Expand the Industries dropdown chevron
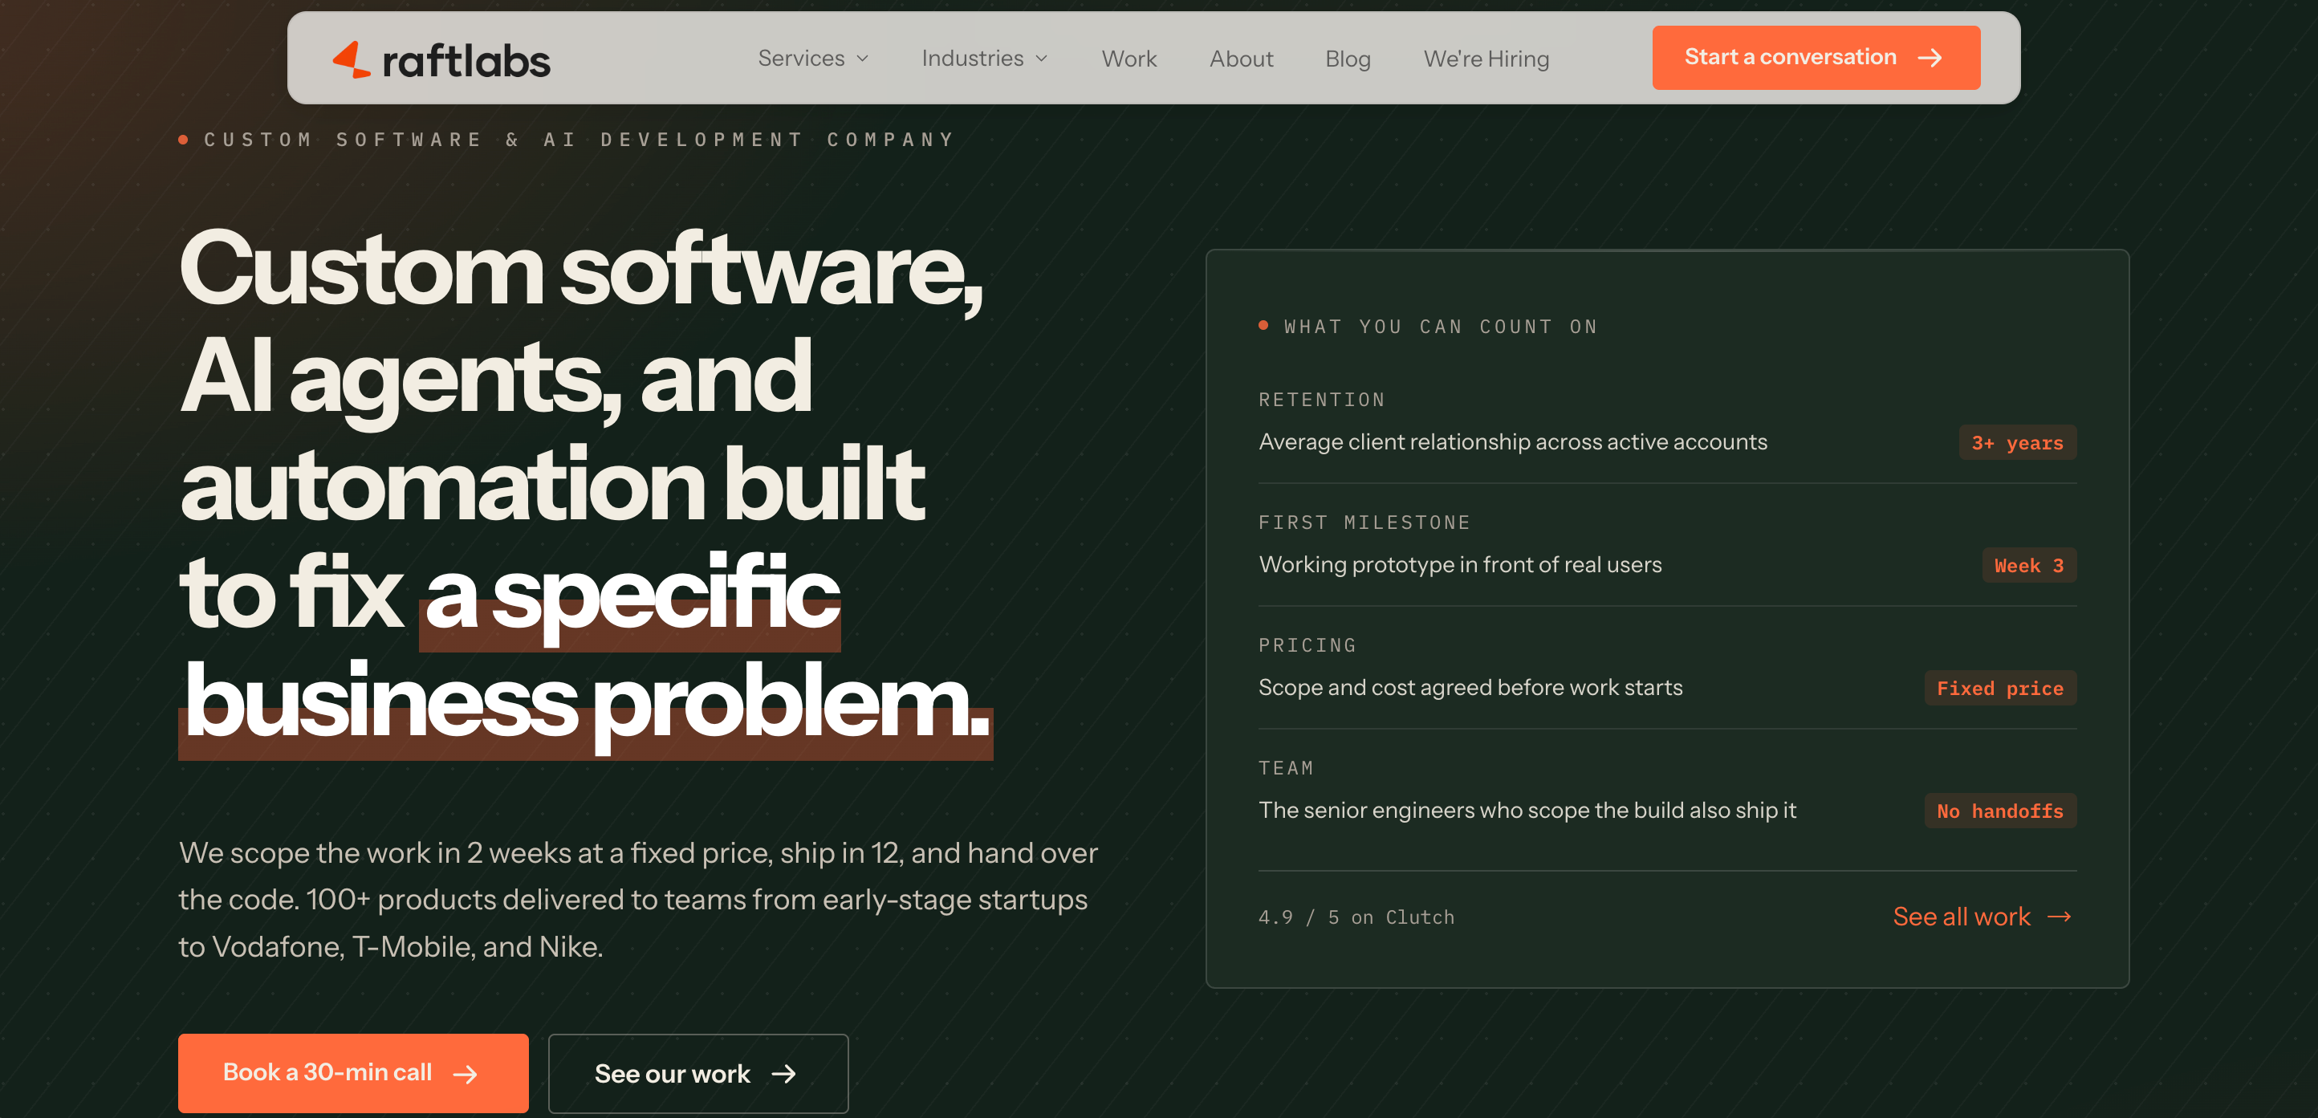This screenshot has width=2318, height=1118. click(1041, 59)
